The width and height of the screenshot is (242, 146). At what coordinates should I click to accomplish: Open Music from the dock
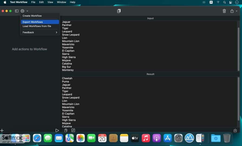point(146,138)
